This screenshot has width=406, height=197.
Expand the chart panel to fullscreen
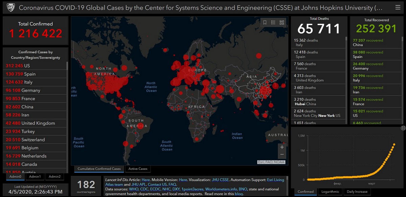pos(403,128)
